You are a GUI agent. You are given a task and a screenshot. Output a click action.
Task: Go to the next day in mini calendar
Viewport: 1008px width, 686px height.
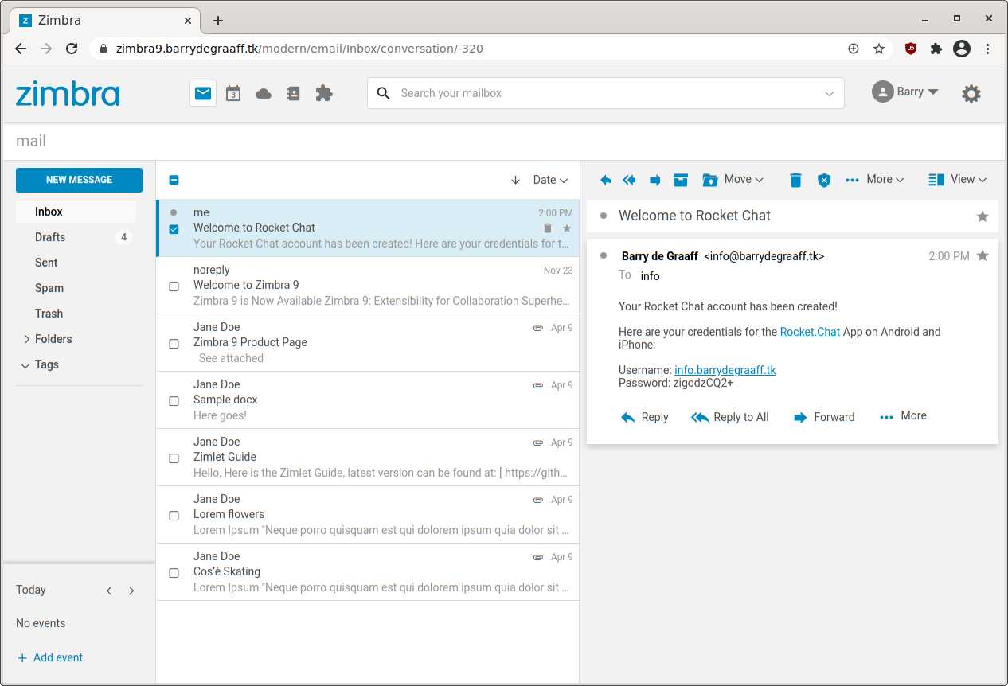point(131,591)
